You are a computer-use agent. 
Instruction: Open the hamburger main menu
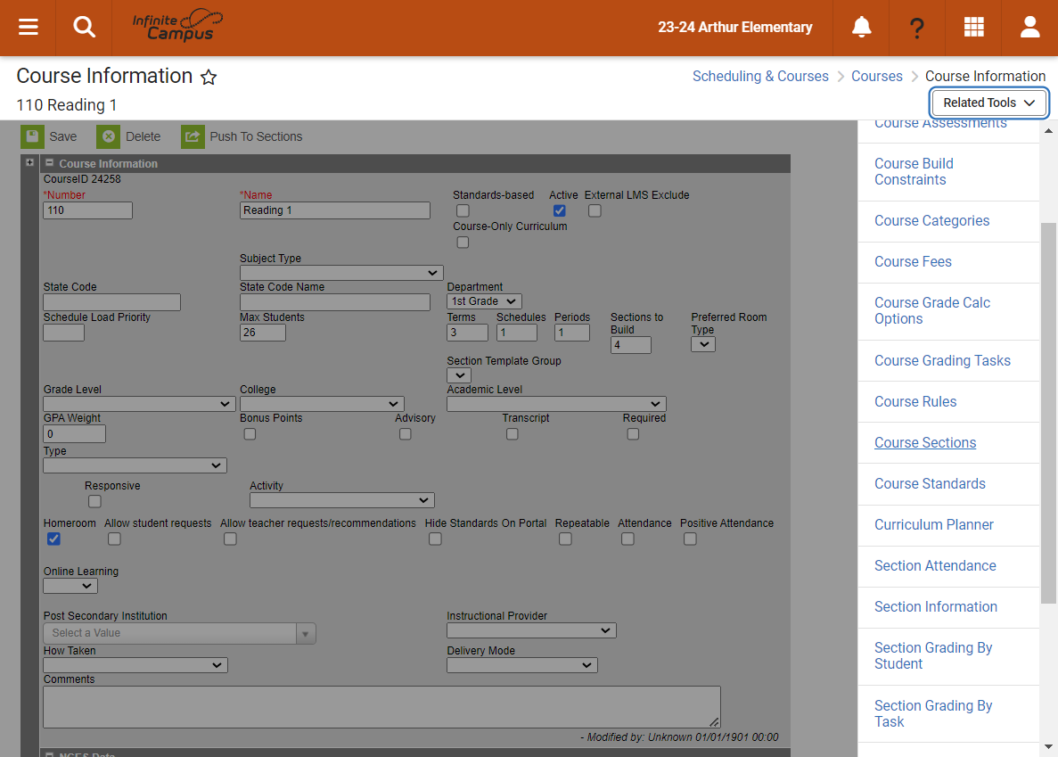28,28
